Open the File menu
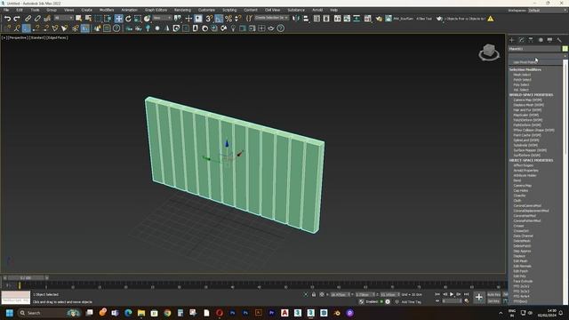 coord(6,10)
